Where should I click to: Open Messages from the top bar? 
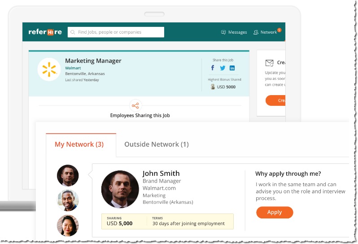pyautogui.click(x=234, y=32)
